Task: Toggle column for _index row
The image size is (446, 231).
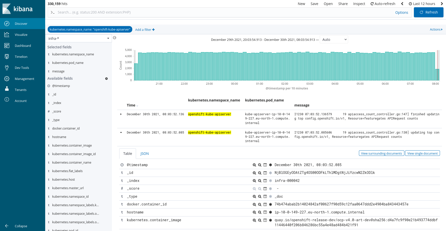Action: click(x=265, y=181)
